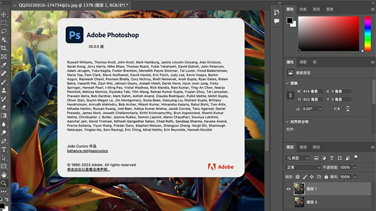The height and width of the screenshot is (211, 376).
Task: Show layer 图层 0 visibility box
Action: 289,202
